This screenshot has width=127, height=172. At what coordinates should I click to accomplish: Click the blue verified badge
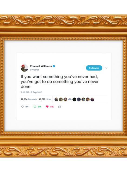click(54, 66)
